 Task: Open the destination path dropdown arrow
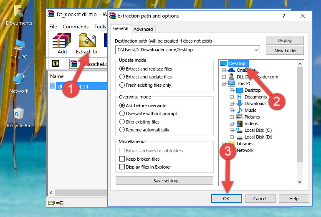[256, 50]
